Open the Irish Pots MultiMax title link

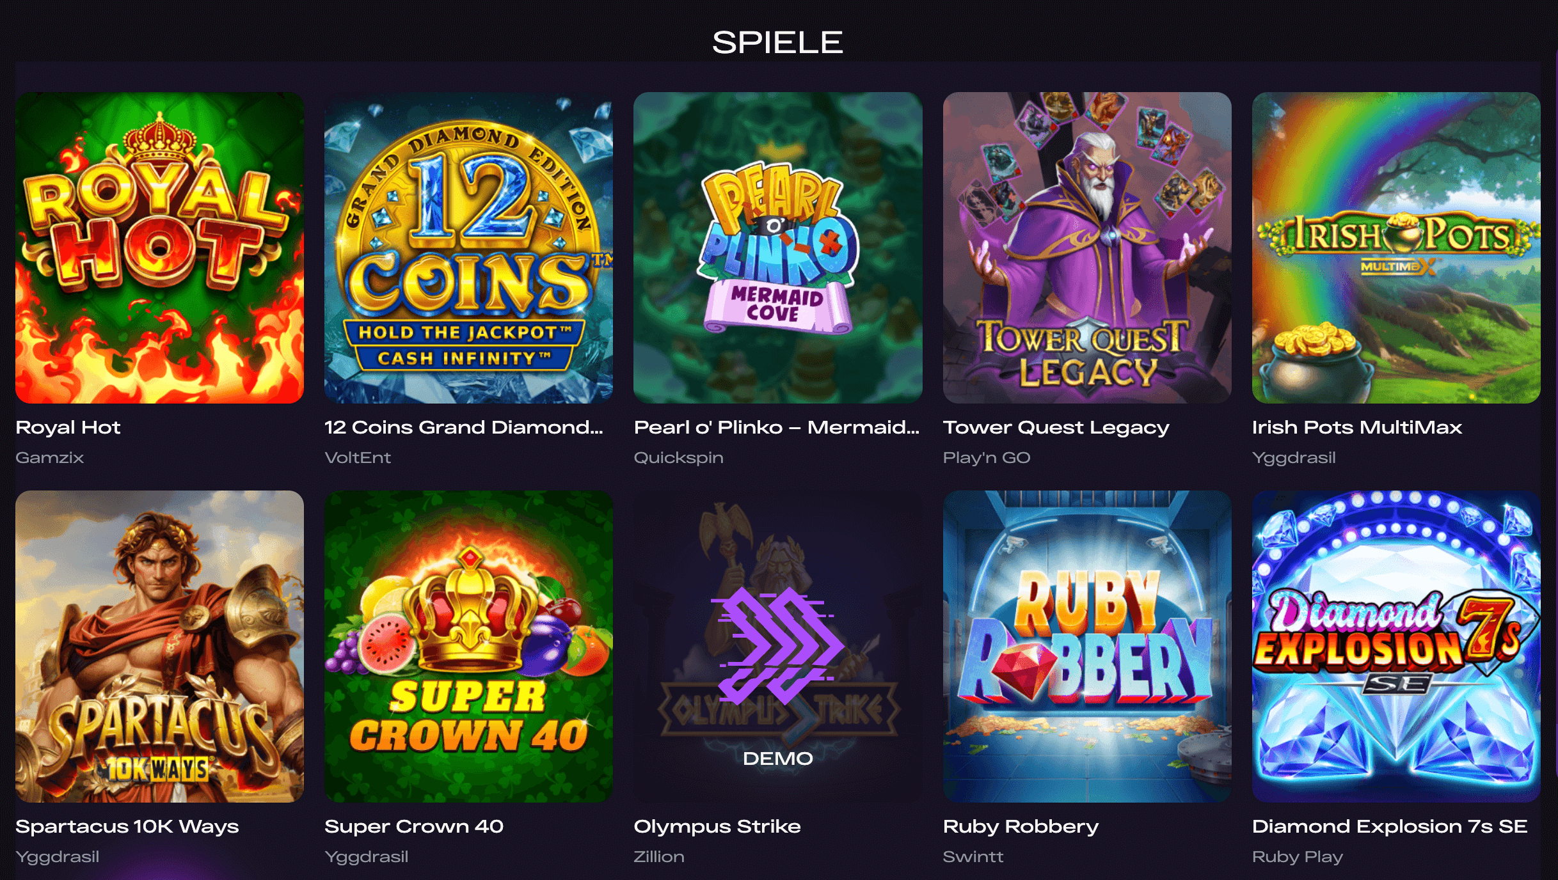point(1356,427)
